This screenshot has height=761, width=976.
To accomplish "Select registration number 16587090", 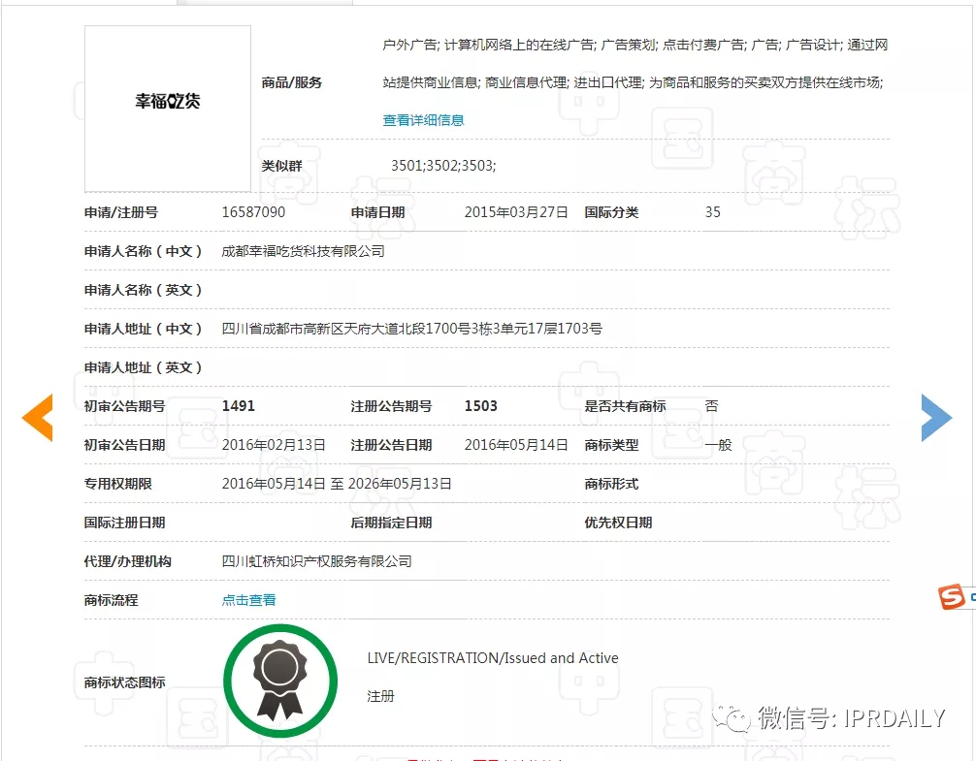I will [253, 212].
